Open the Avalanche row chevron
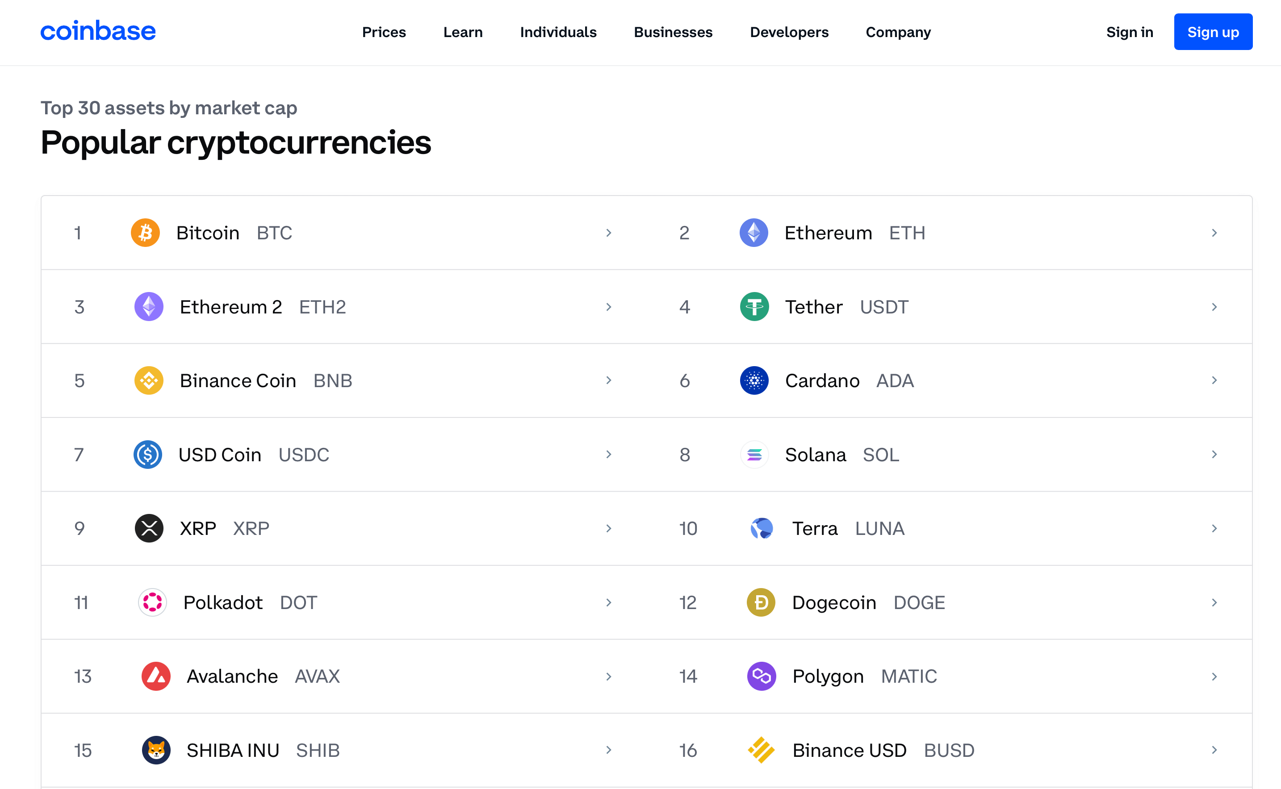Image resolution: width=1281 pixels, height=789 pixels. 609,676
